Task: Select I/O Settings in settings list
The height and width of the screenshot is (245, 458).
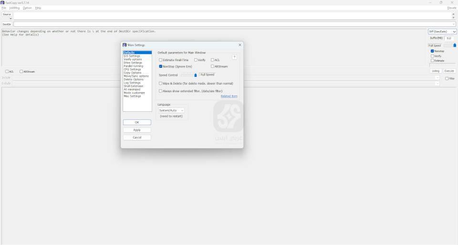Action: point(137,56)
